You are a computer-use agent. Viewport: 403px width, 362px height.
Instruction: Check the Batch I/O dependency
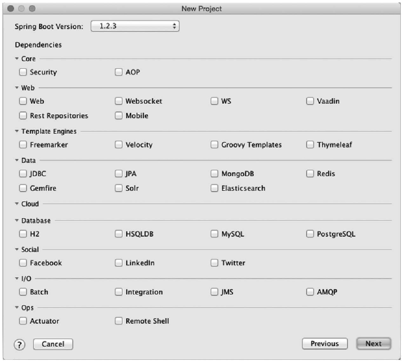coord(23,292)
